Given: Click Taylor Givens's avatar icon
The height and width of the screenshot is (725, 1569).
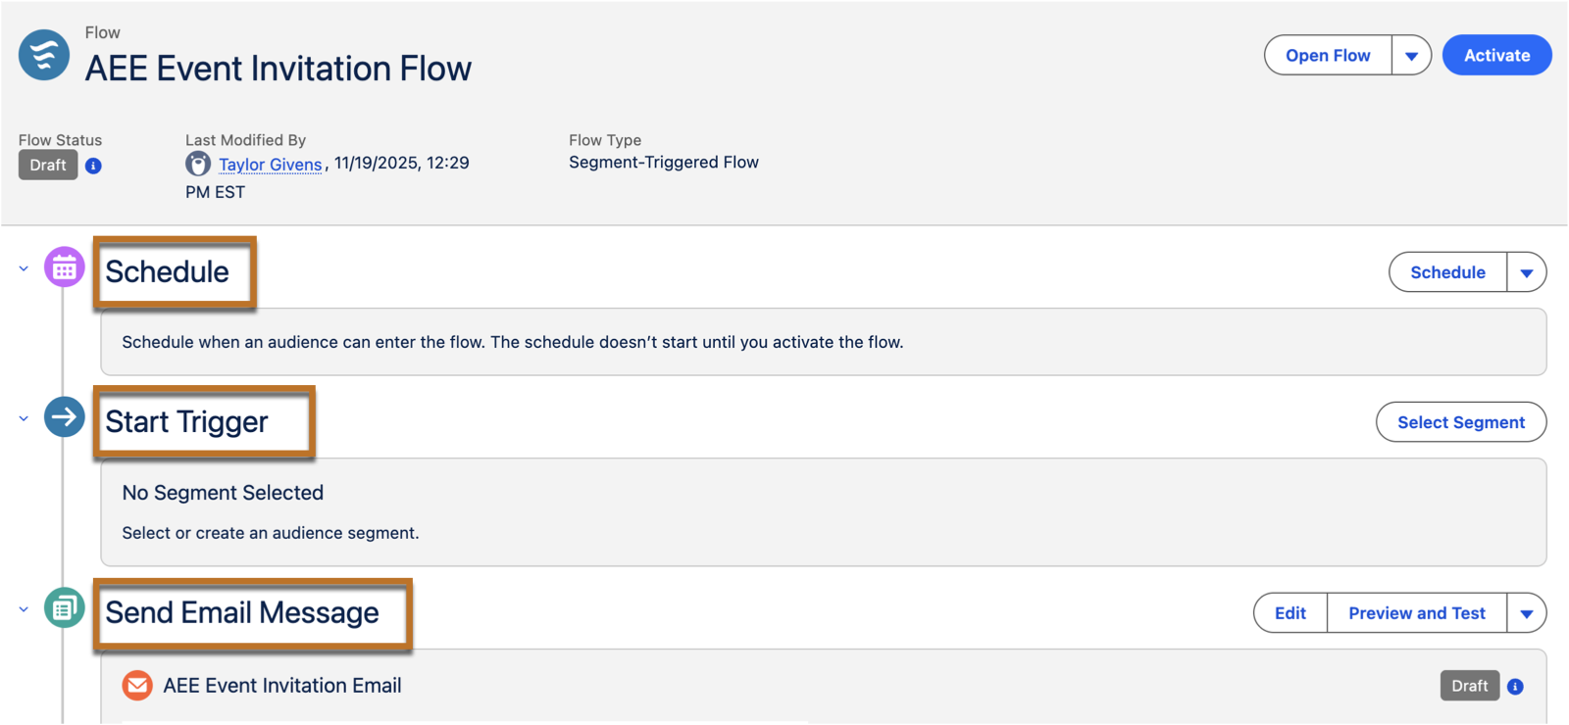Looking at the screenshot, I should (x=197, y=163).
